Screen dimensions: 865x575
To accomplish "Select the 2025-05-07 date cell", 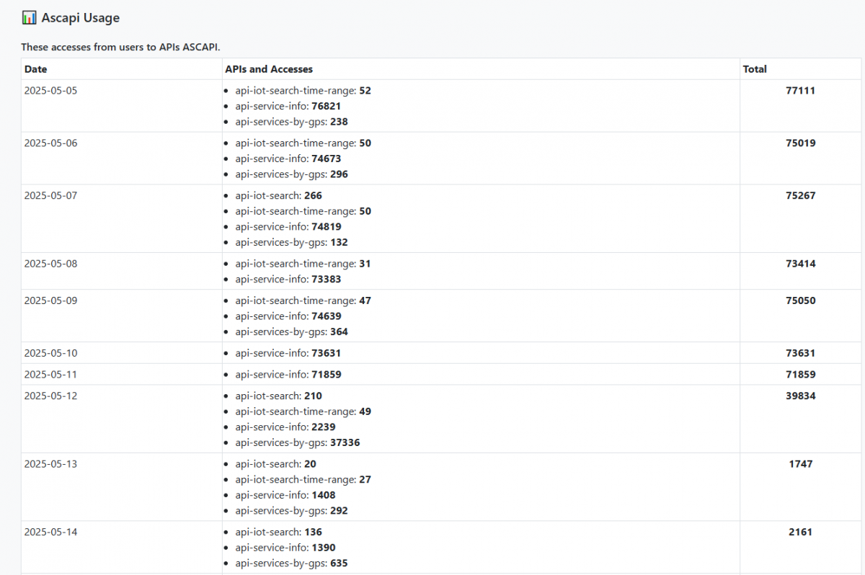I will coord(50,195).
